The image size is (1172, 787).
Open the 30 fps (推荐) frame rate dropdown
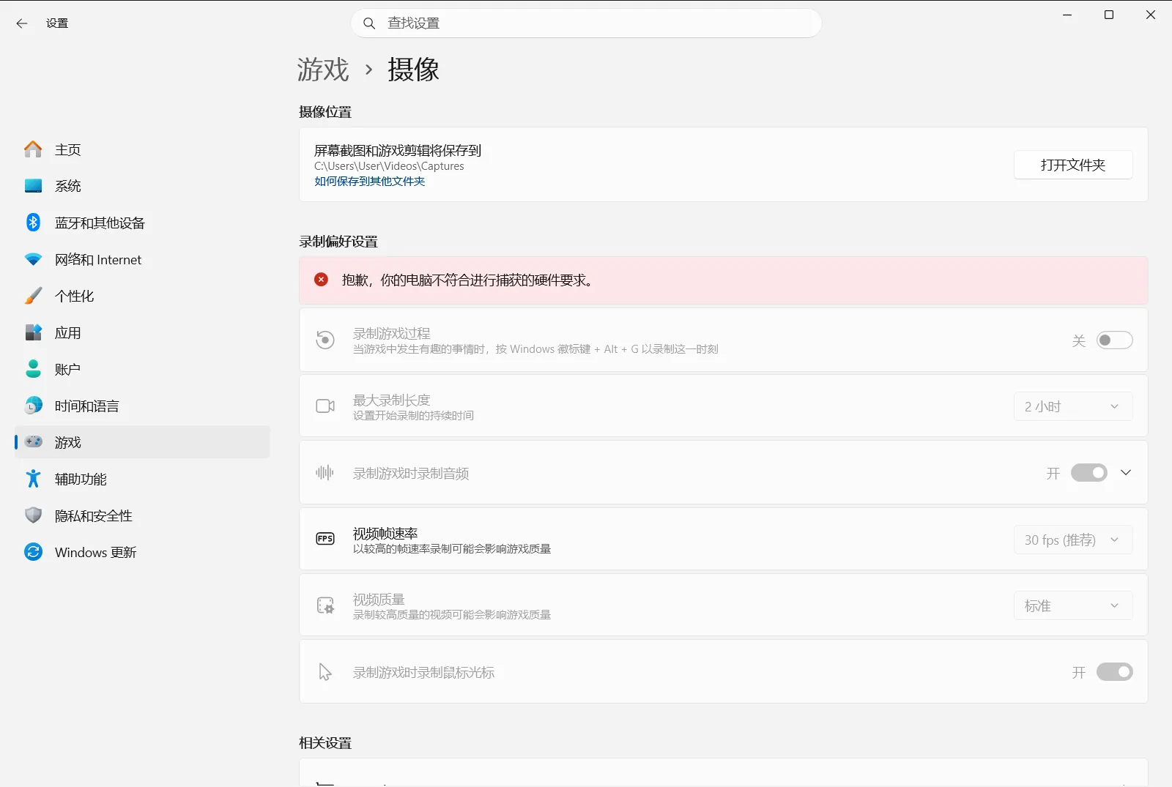[1073, 540]
